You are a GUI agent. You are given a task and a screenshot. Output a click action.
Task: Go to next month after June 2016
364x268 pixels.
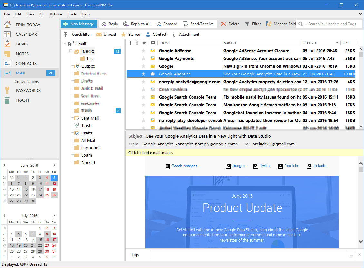54,165
